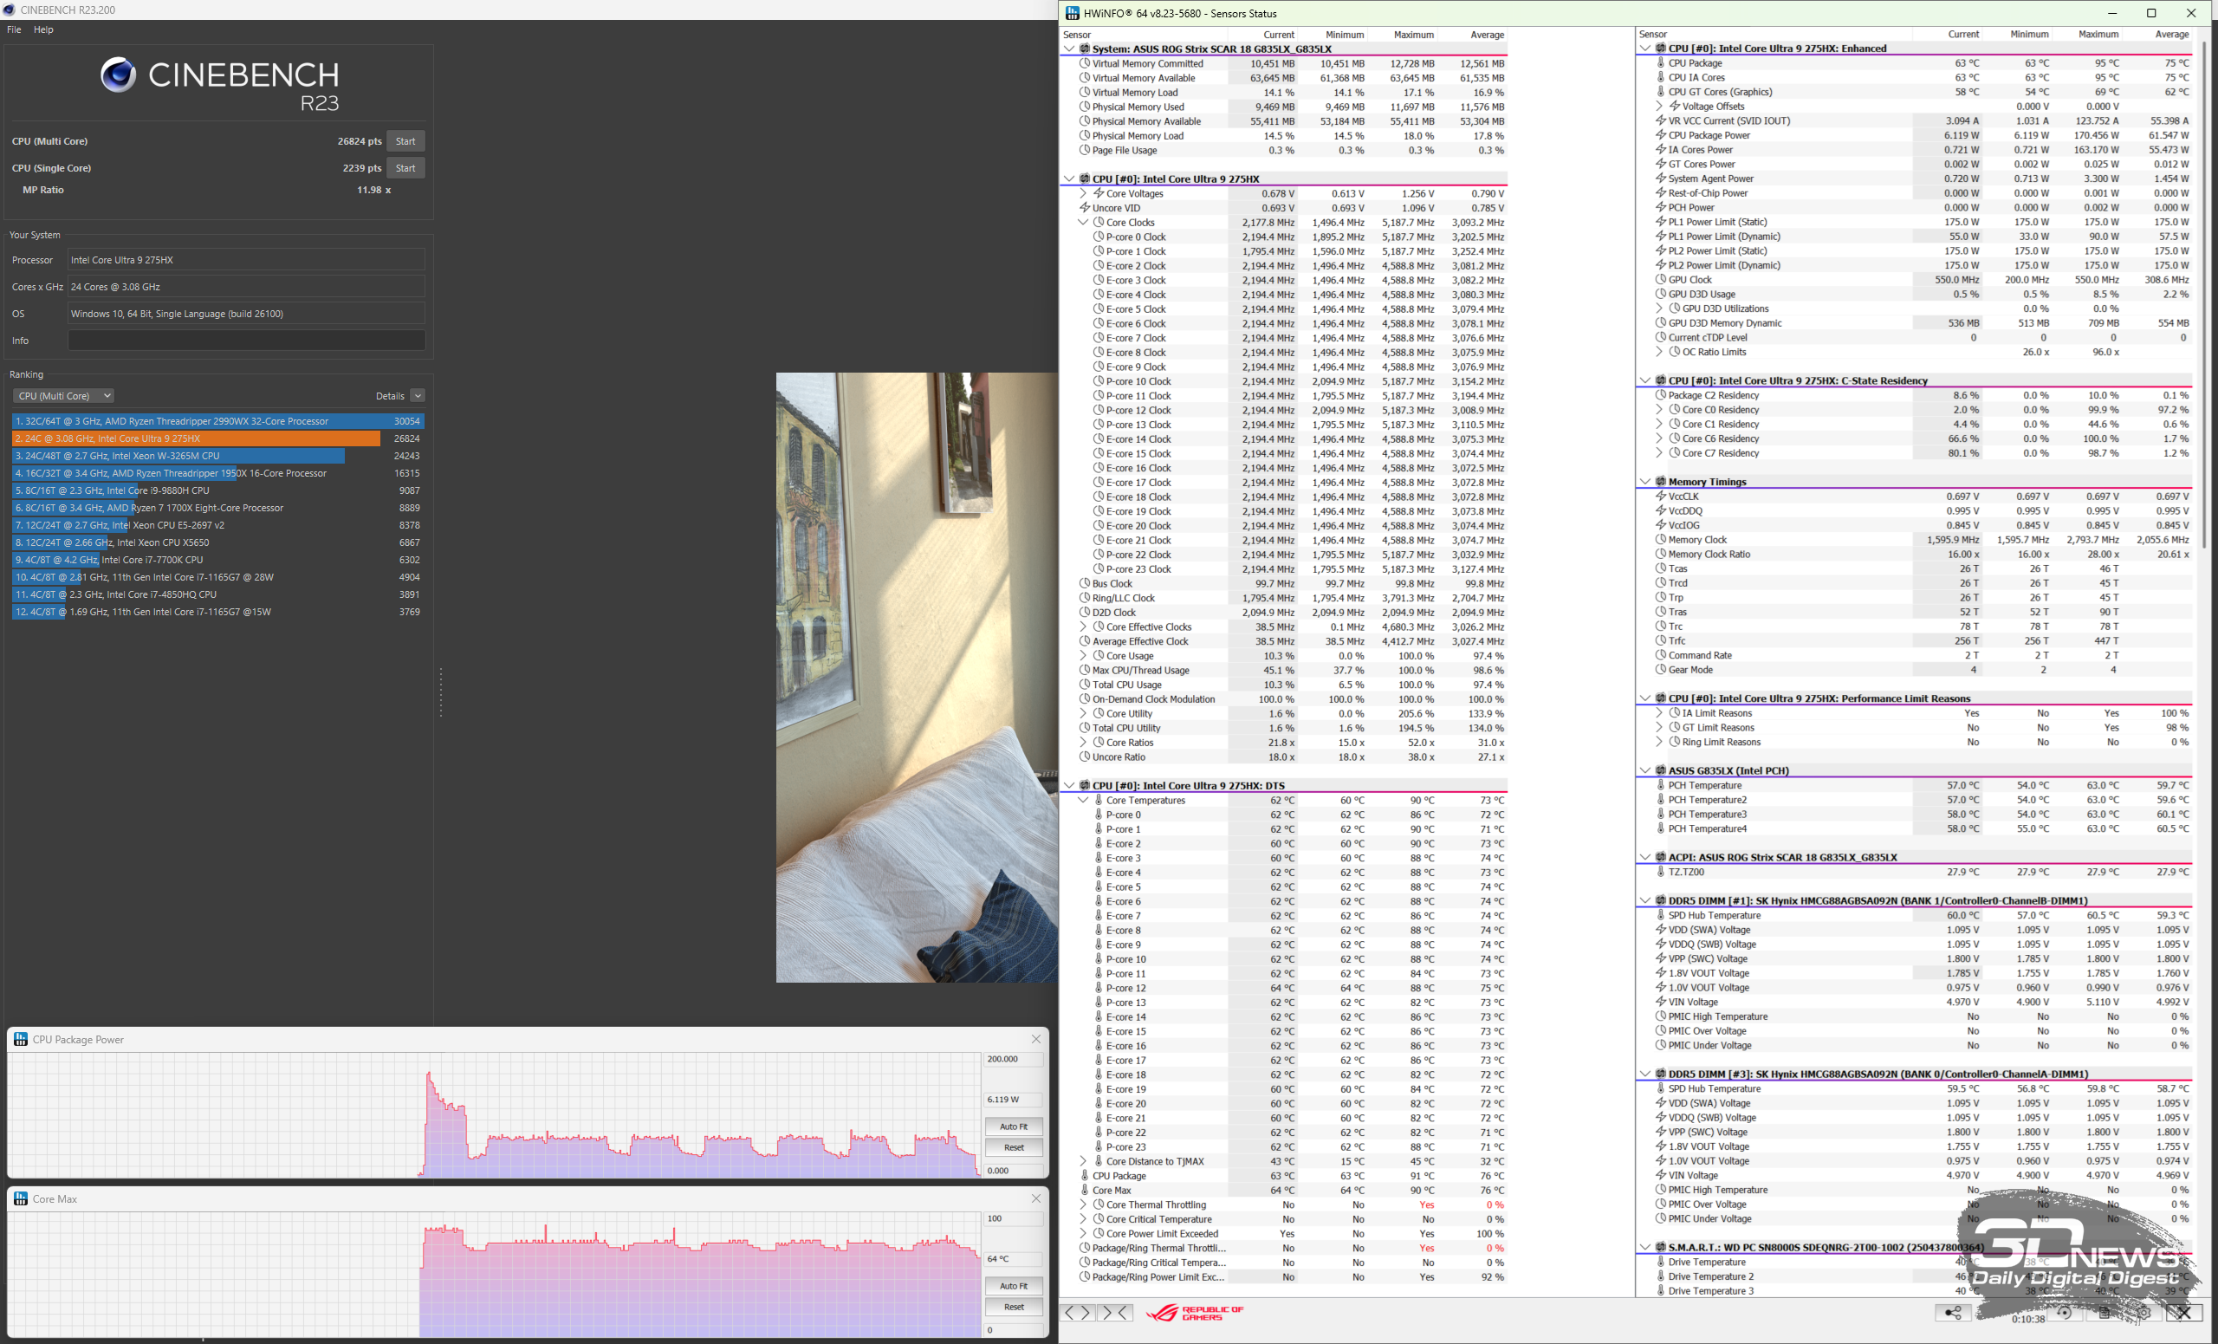Click Auto Fit in CPU Package Power graph
Viewport: 2218px width, 1344px height.
tap(1014, 1126)
